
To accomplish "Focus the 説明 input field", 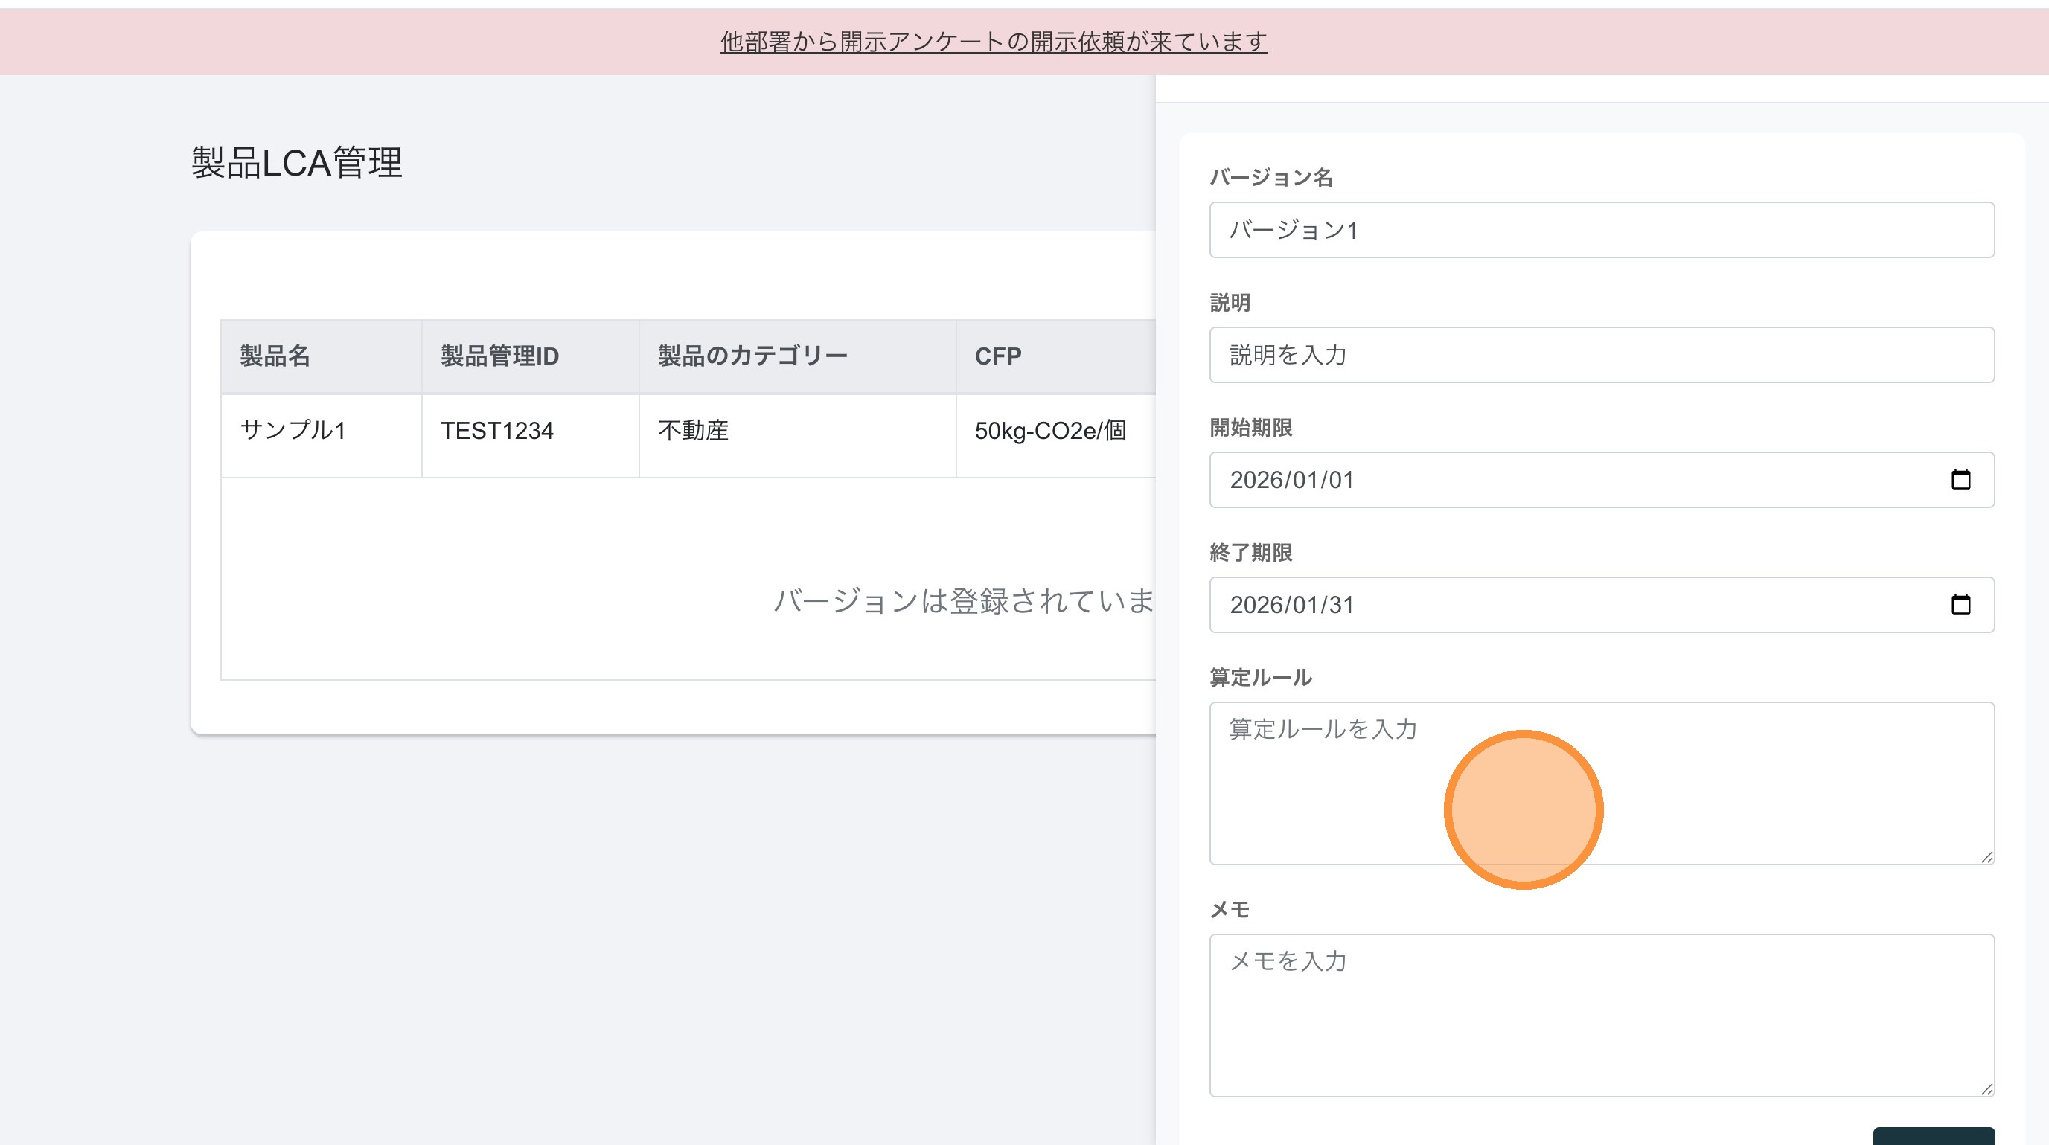I will pos(1600,355).
